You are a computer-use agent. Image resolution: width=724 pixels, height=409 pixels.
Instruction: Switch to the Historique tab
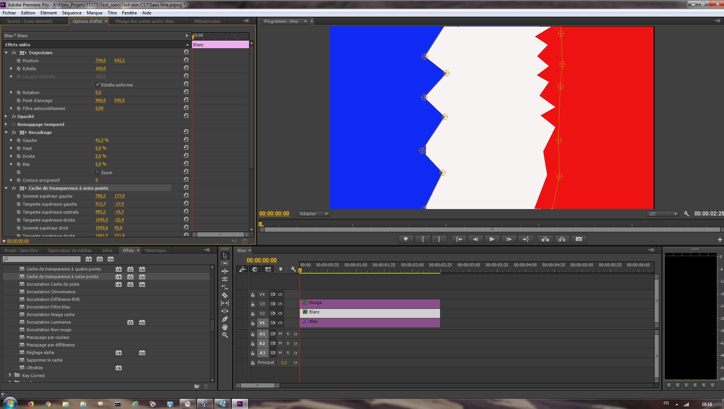click(155, 250)
